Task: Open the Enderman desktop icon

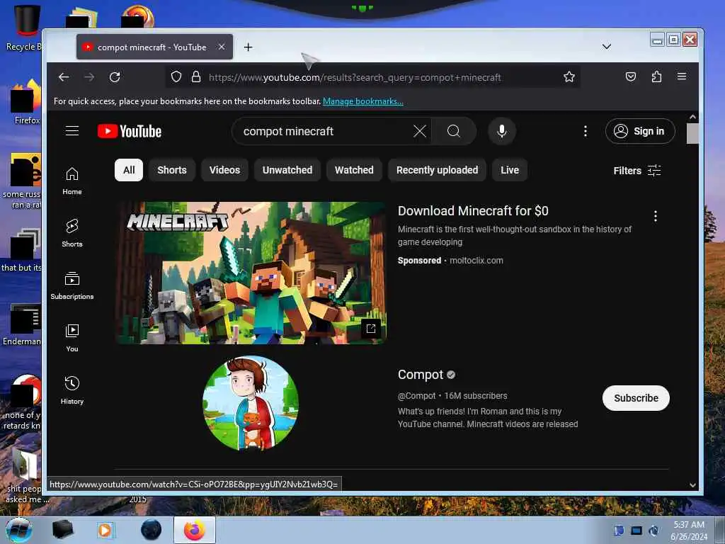Action: click(22, 325)
